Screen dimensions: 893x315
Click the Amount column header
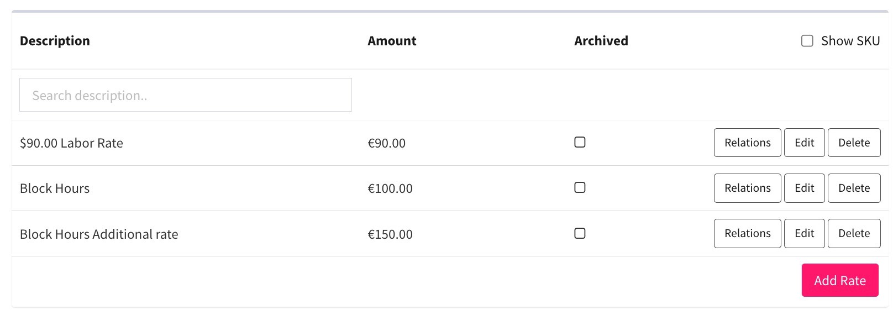(392, 41)
